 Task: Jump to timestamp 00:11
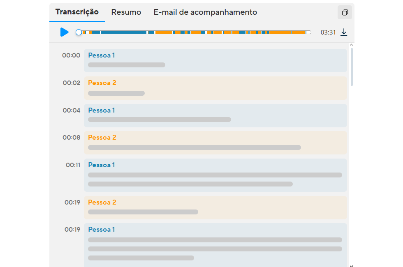(x=73, y=165)
